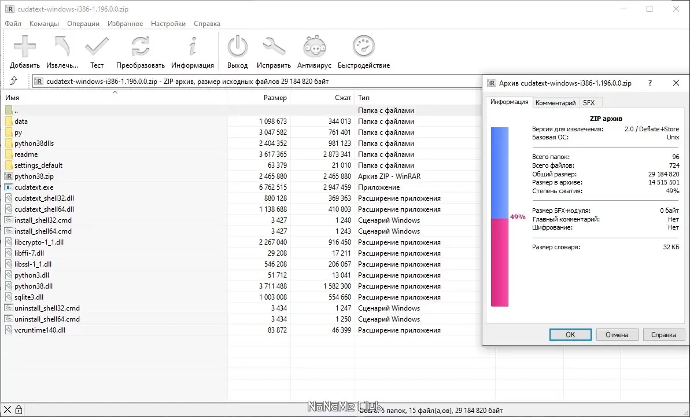690x417 pixels.
Task: Click the 49% compression ratio bar
Action: coord(500,217)
